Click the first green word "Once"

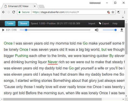tap(8, 43)
